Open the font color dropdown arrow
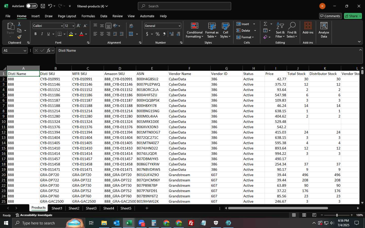The image size is (365, 228). tap(86, 34)
